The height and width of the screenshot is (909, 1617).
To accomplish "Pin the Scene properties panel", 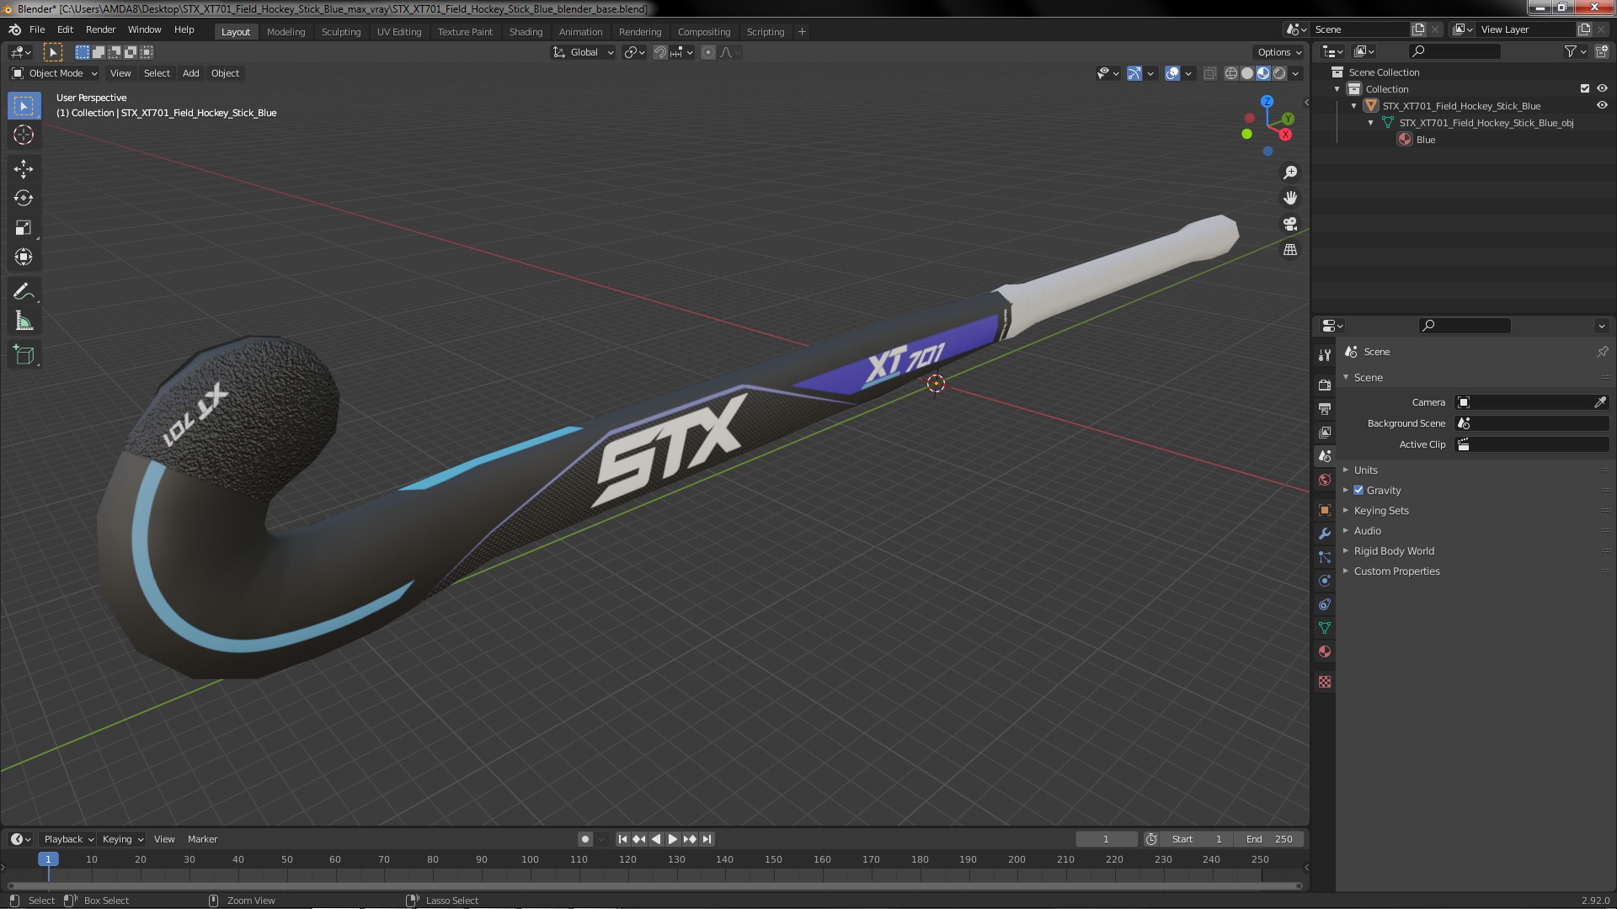I will point(1602,352).
